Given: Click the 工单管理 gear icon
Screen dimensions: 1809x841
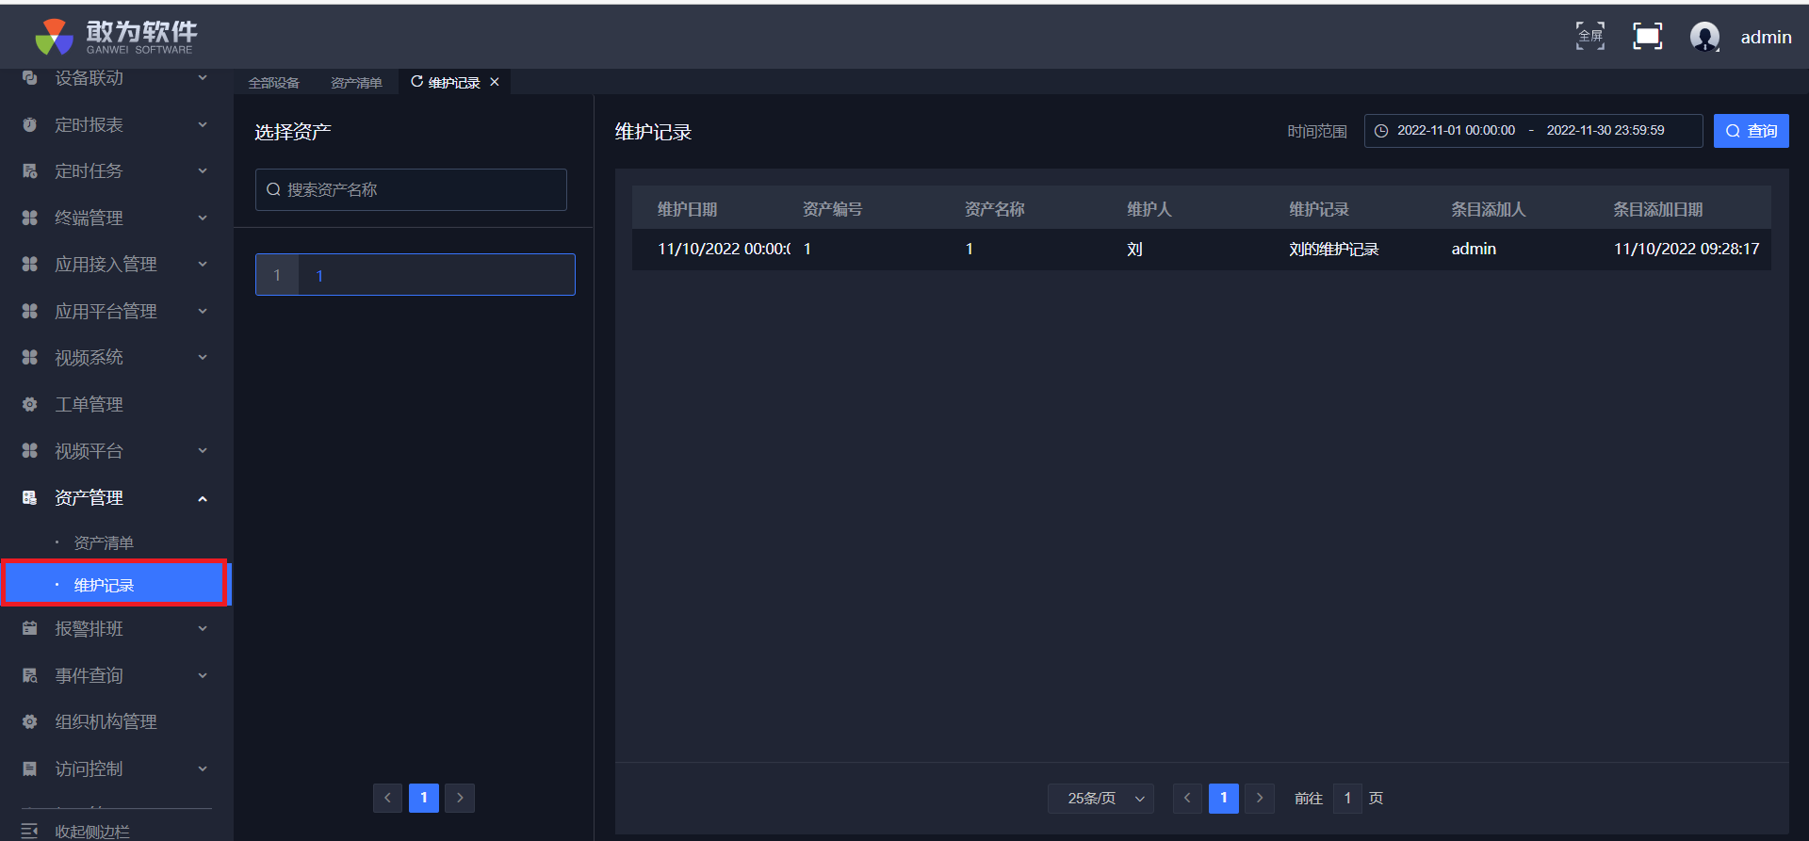Looking at the screenshot, I should [30, 404].
